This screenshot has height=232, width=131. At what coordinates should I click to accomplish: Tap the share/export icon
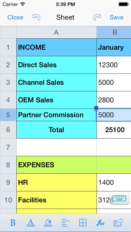point(118,222)
